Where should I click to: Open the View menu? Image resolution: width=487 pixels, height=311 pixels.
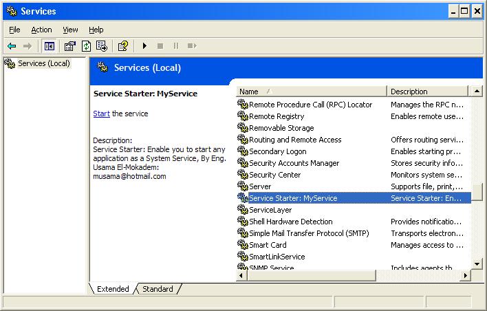click(70, 30)
